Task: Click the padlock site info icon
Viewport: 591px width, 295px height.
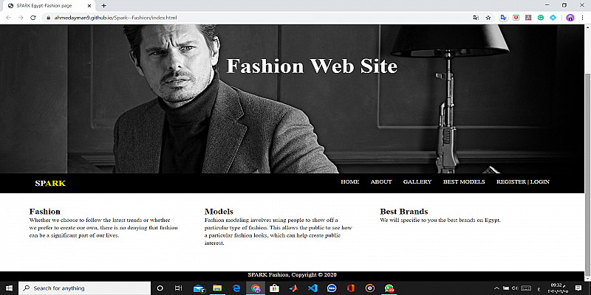Action: [x=48, y=18]
